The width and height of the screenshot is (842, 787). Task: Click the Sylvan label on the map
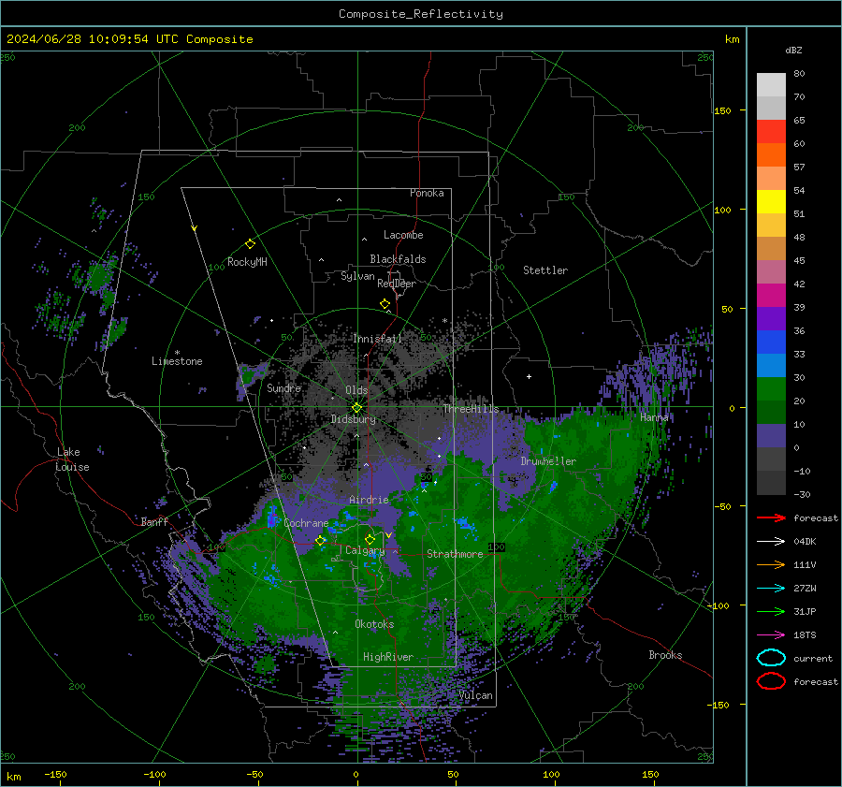[357, 276]
